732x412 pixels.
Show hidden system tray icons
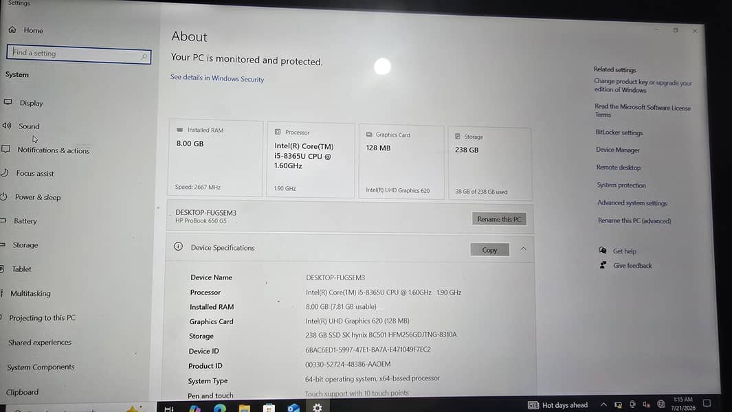[x=603, y=404]
